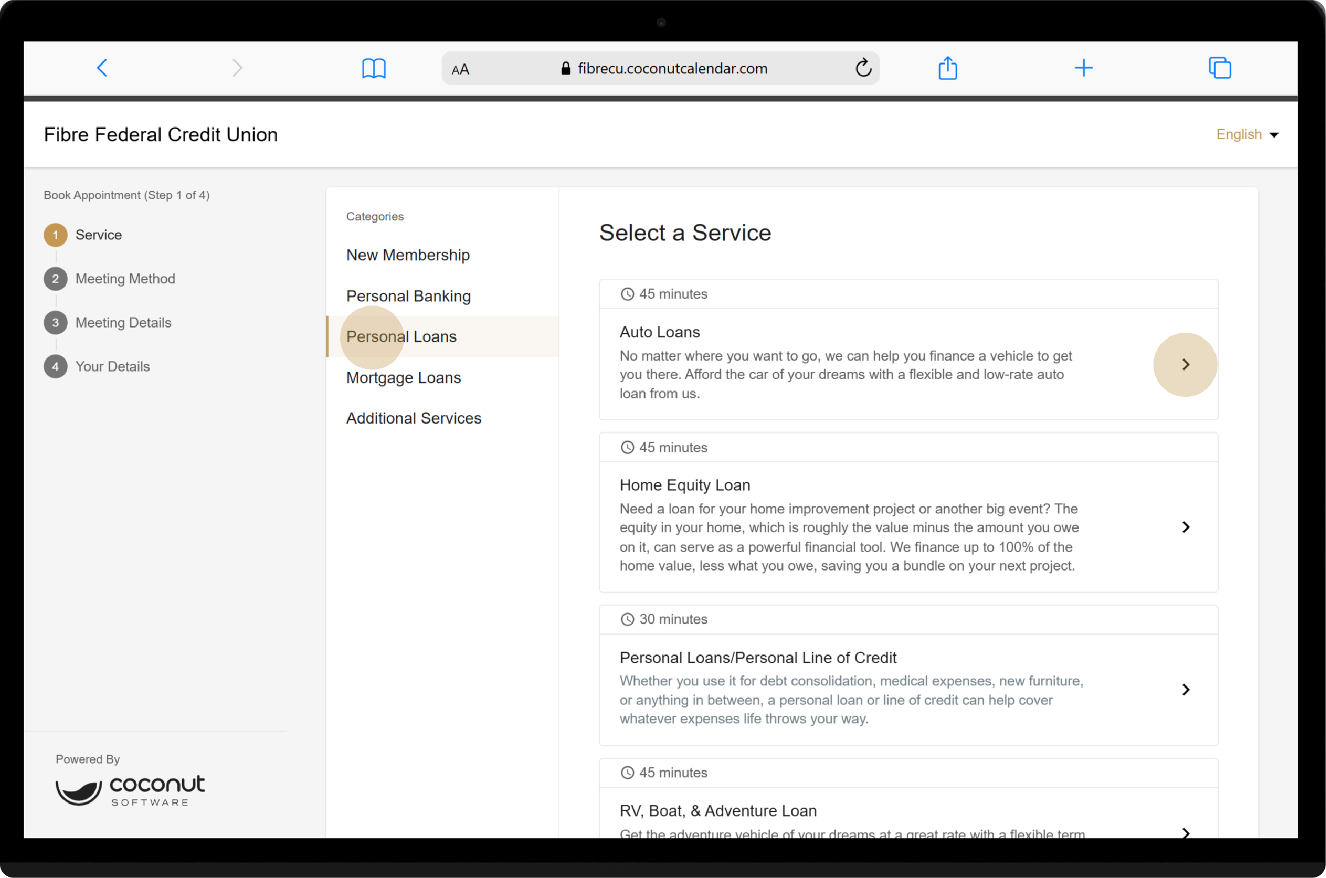The width and height of the screenshot is (1326, 878).
Task: Click the Home Equity Loan description paragraph
Action: [850, 537]
